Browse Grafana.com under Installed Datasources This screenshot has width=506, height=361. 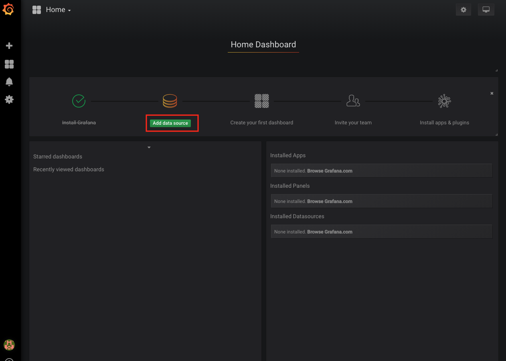point(330,232)
